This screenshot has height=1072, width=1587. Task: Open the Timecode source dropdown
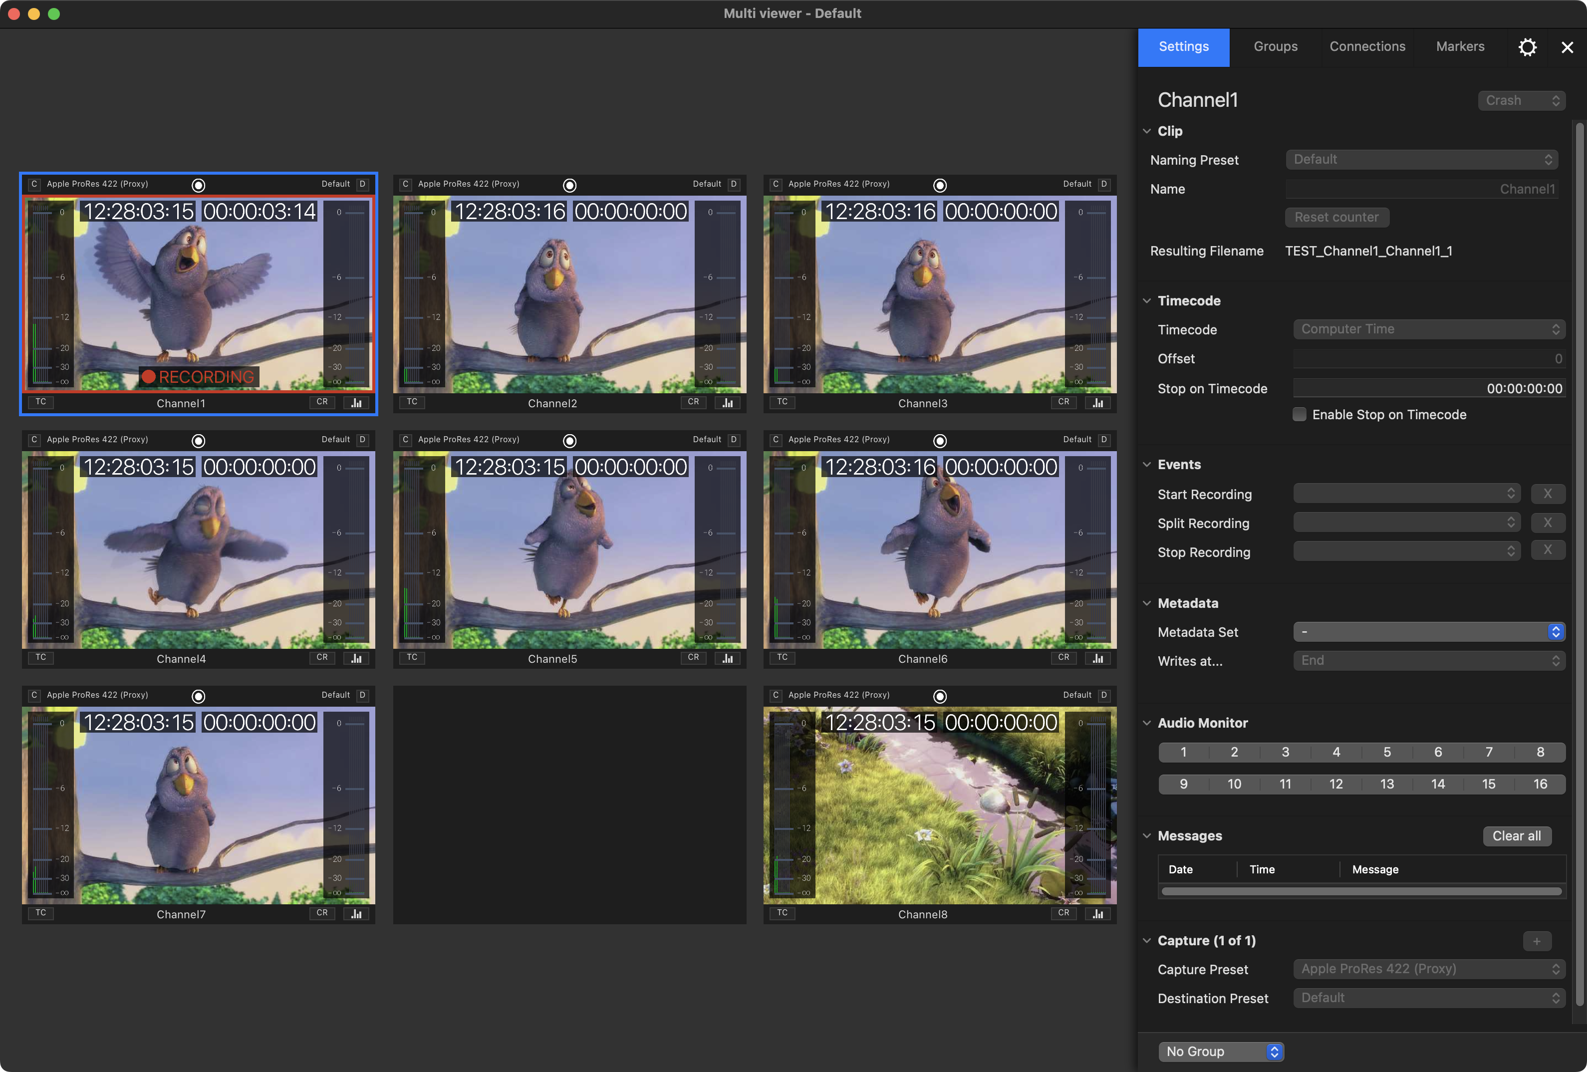[1429, 329]
